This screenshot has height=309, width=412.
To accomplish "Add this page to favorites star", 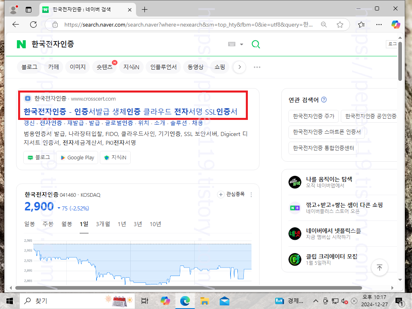I will (x=340, y=25).
